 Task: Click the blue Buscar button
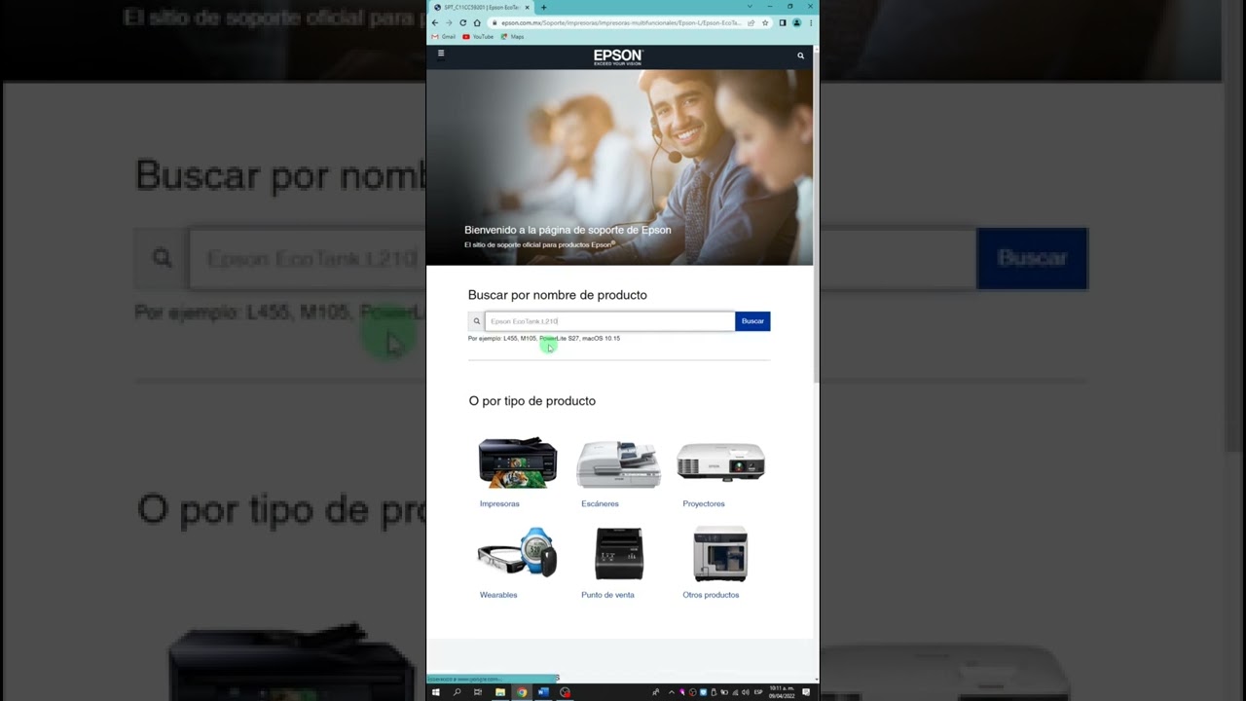752,321
